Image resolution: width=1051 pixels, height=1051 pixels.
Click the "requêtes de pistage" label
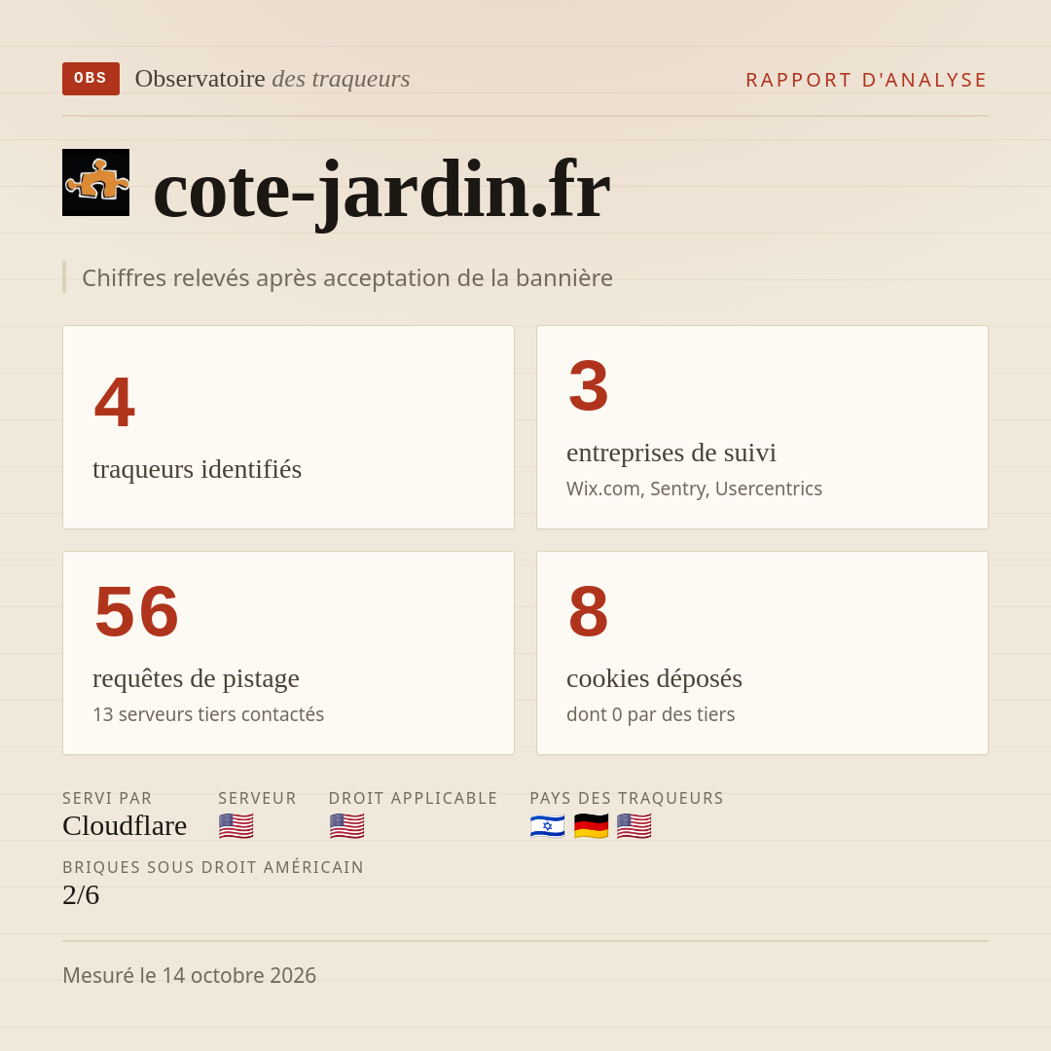coord(196,678)
